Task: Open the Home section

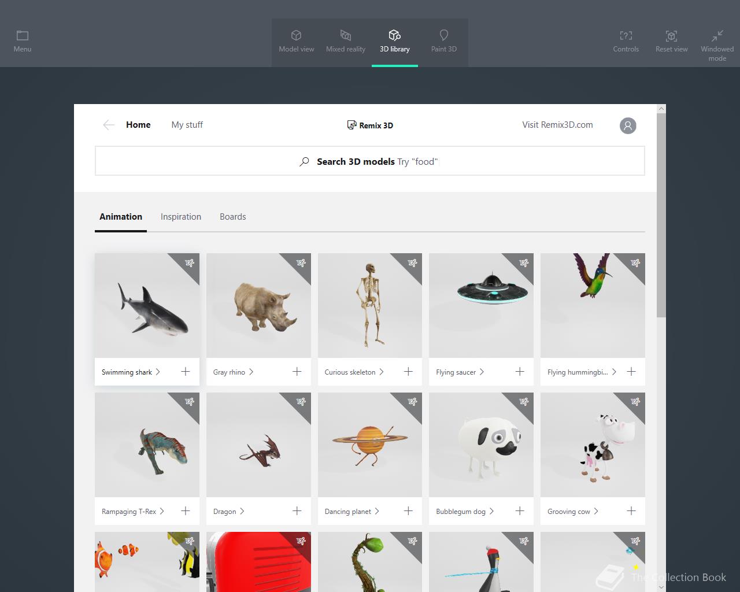Action: [x=138, y=125]
